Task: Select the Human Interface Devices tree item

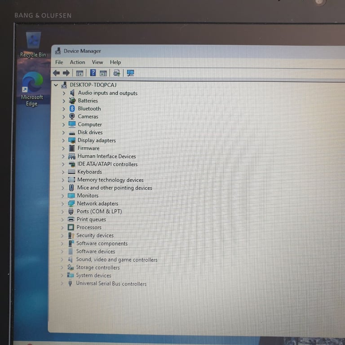Action: click(107, 156)
